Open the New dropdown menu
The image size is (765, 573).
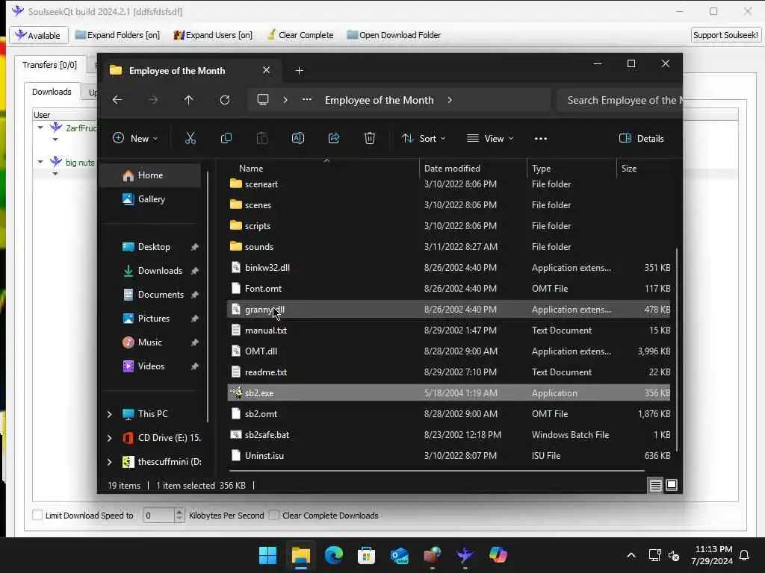coord(136,138)
